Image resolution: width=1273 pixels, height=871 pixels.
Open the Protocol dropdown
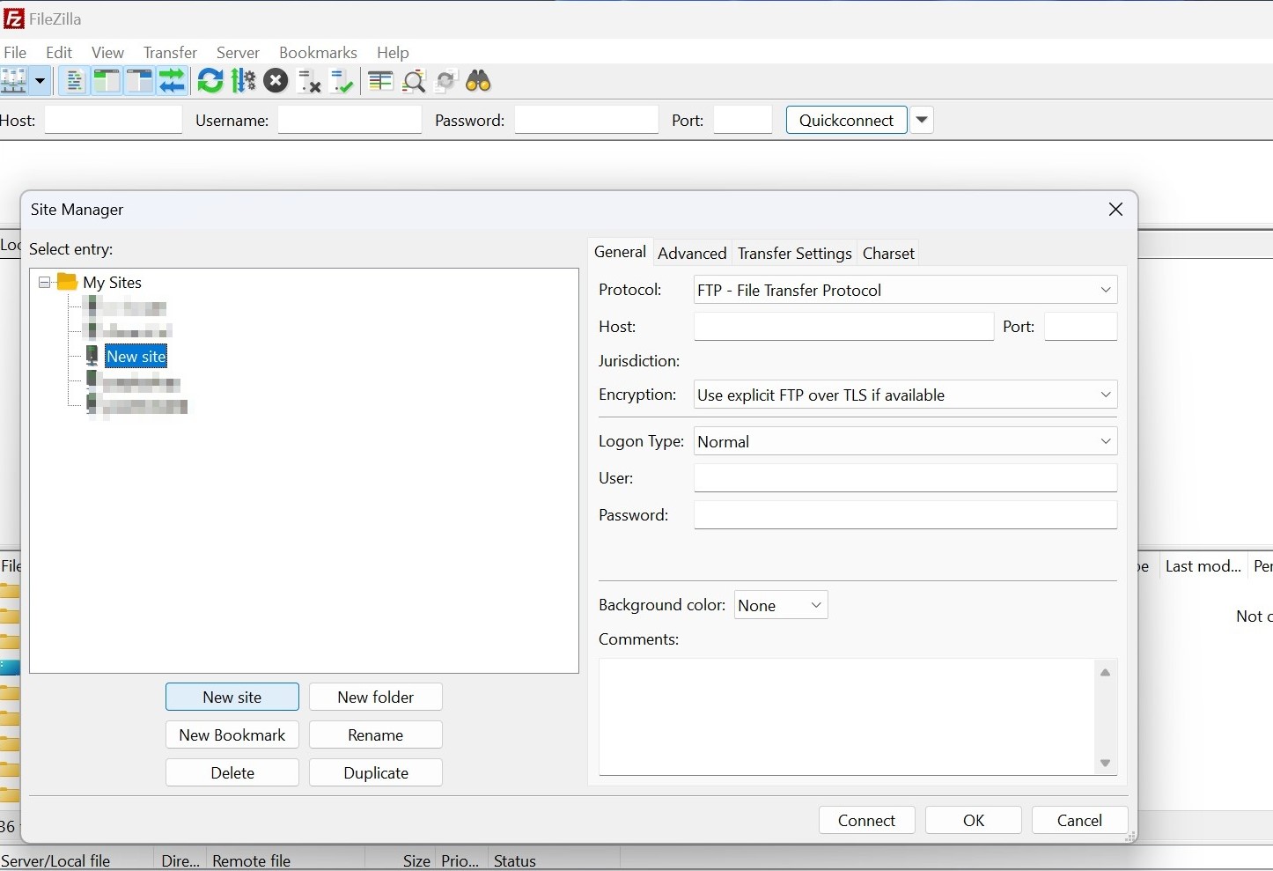905,290
